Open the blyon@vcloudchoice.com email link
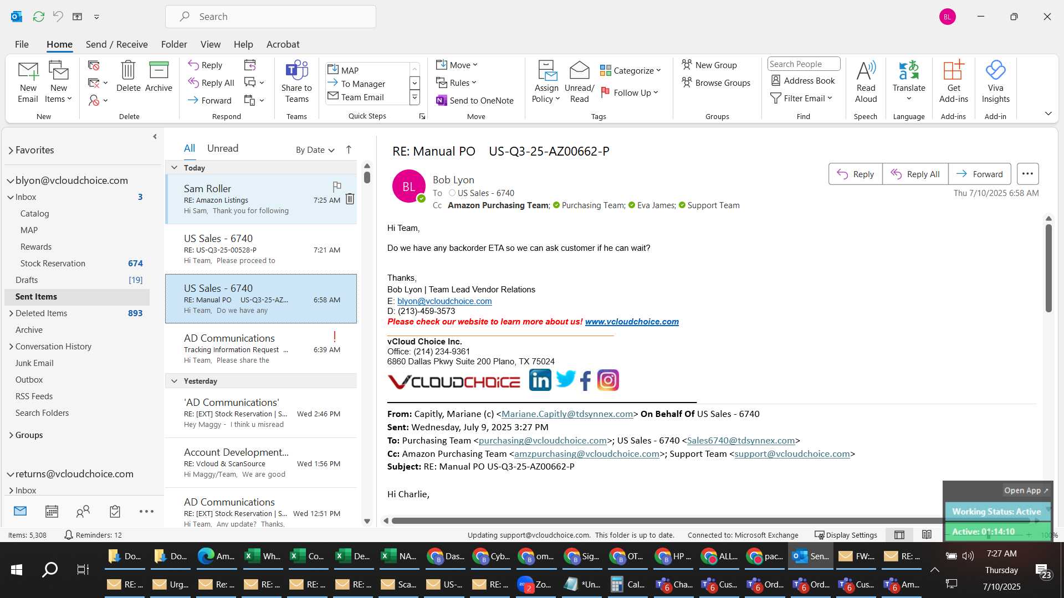Screen dimensions: 1064x598 point(444,301)
